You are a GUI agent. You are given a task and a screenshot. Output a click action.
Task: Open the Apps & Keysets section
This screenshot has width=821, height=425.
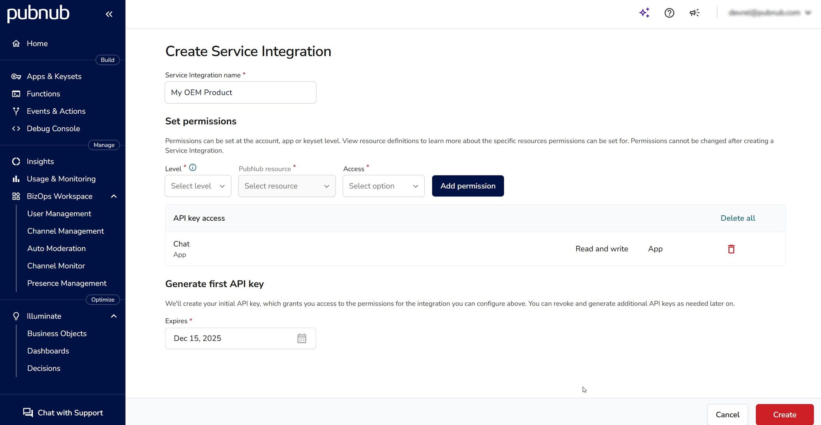tap(53, 76)
